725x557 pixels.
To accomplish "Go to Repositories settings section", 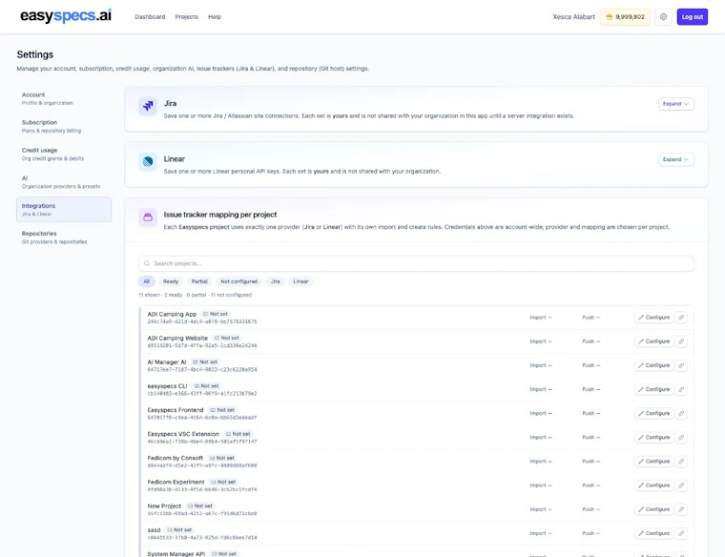I will (x=64, y=237).
